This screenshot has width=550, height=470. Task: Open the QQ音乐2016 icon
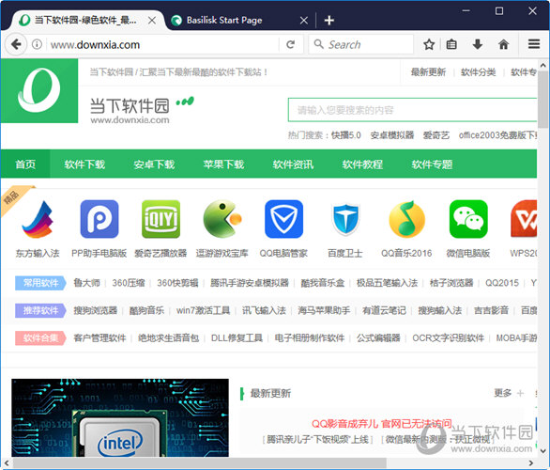(407, 219)
